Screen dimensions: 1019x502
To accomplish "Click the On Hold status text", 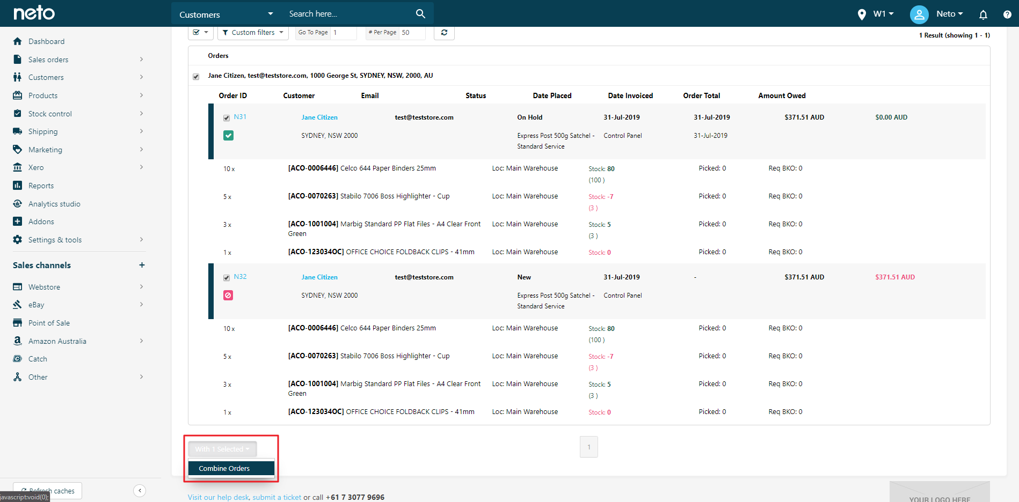I will [x=530, y=117].
